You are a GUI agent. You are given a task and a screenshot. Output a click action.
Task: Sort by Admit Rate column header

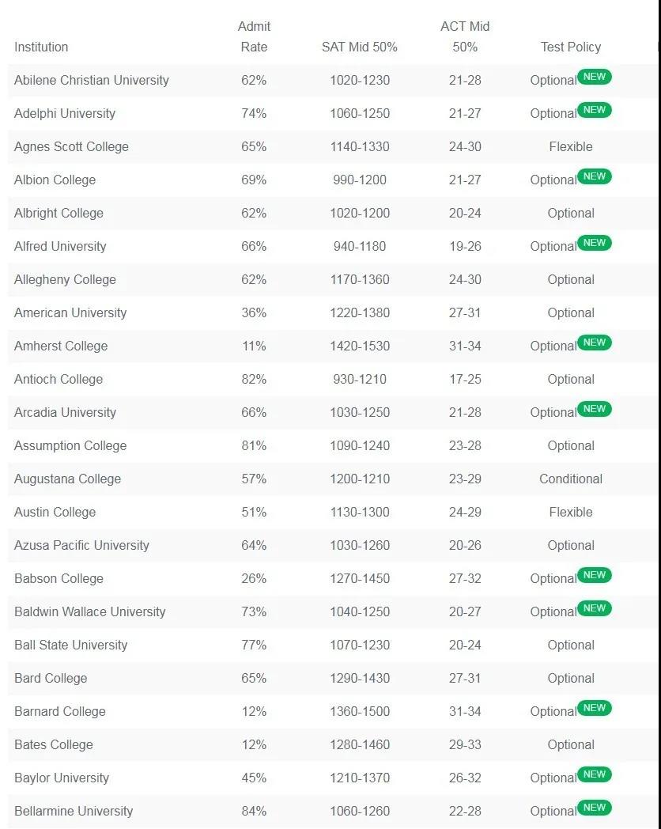point(254,36)
